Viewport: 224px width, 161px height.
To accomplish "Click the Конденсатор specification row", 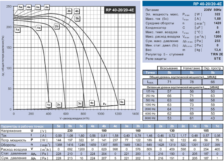I will [157, 28].
